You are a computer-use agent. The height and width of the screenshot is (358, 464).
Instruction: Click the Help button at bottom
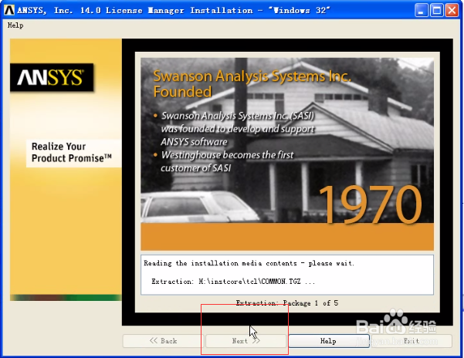pos(328,341)
